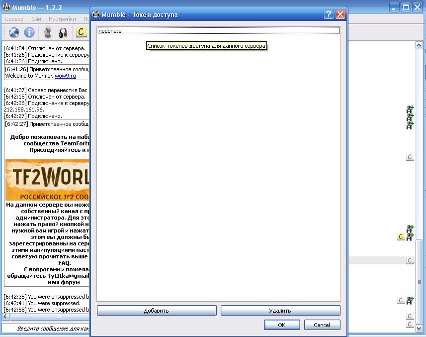
Task: Click the IP text "212.158.161.96."
Action: (x=24, y=110)
